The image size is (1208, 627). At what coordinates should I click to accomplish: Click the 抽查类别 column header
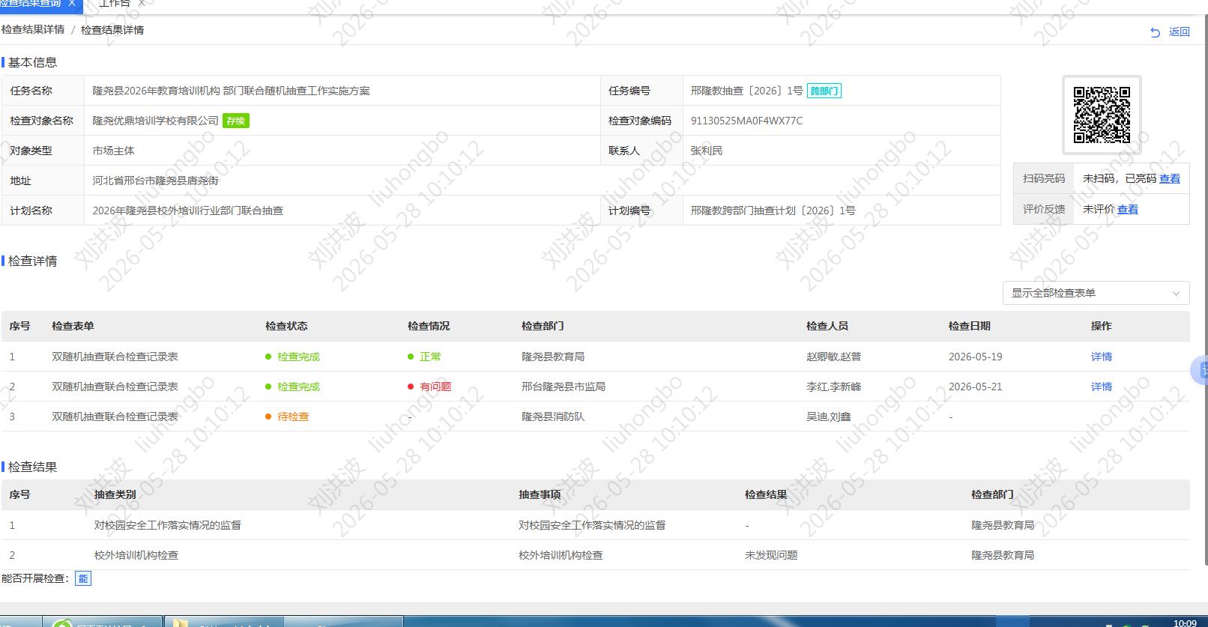point(115,494)
